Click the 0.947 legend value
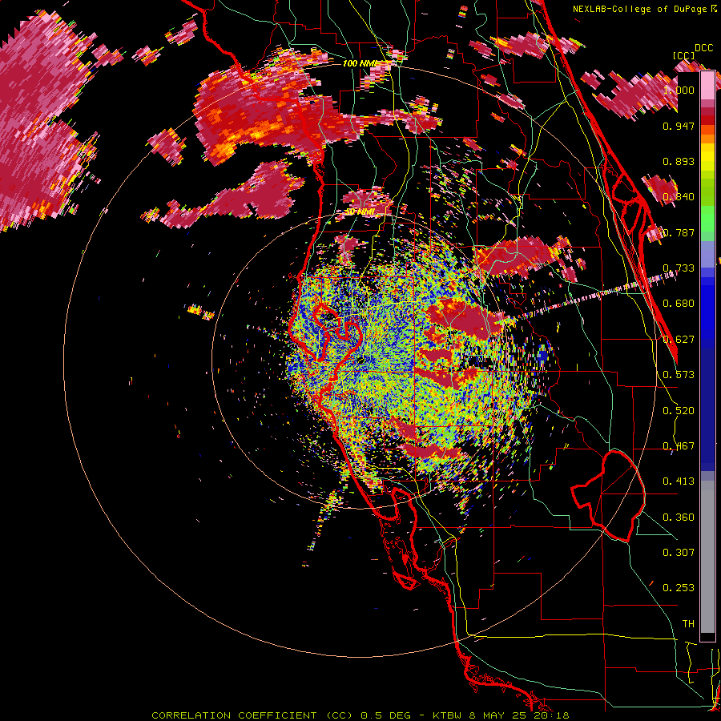Viewport: 721px width, 721px height. (x=679, y=126)
